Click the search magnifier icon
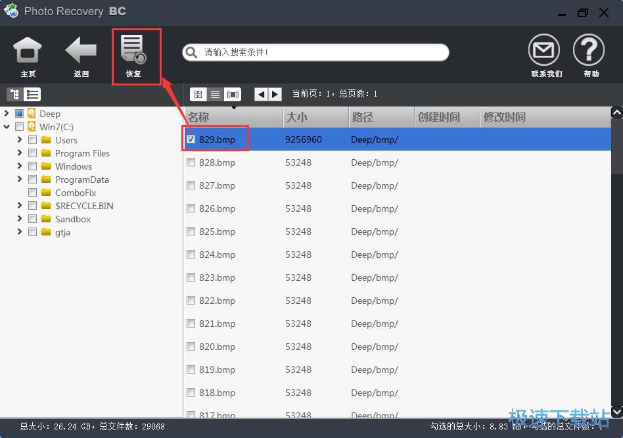 click(x=191, y=53)
